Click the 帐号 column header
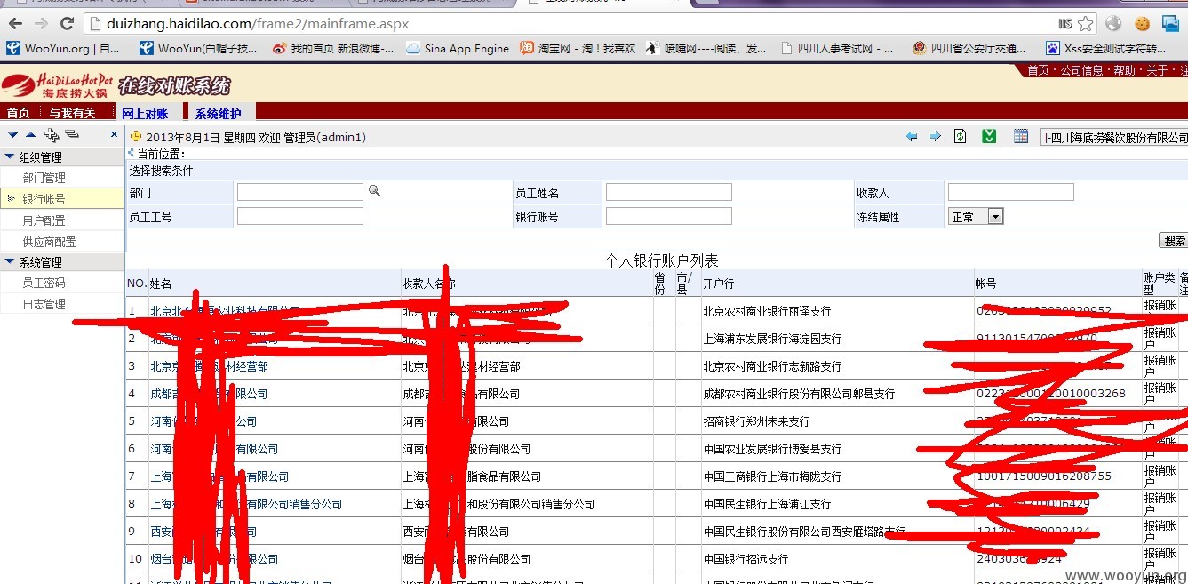The image size is (1188, 584). coord(985,284)
